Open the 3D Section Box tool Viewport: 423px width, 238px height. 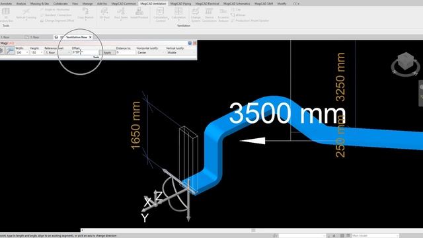click(x=6, y=15)
